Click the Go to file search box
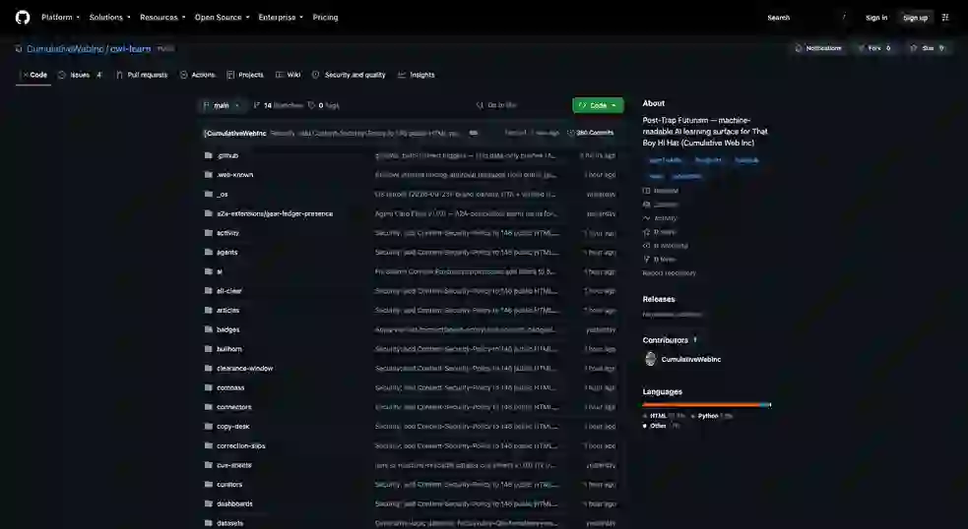The height and width of the screenshot is (529, 968). 519,105
